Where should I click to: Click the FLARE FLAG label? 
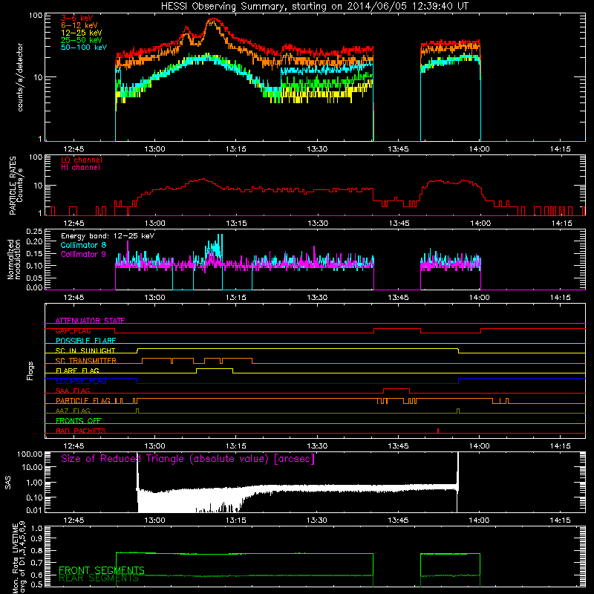[77, 371]
